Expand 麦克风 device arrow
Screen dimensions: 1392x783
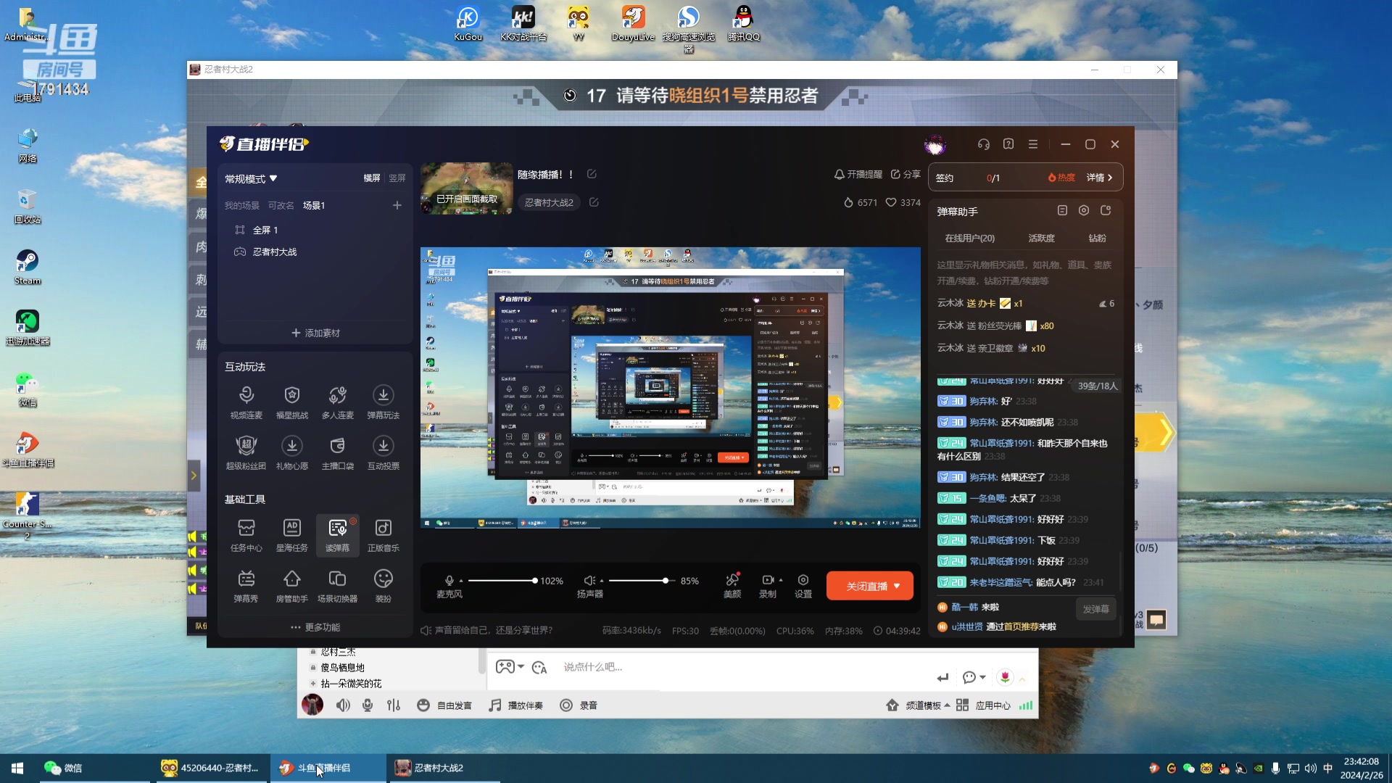[x=461, y=580]
